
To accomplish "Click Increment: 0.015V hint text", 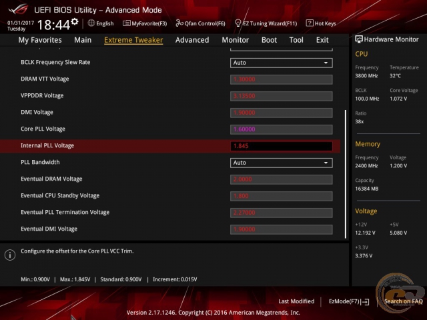I will pos(175,279).
